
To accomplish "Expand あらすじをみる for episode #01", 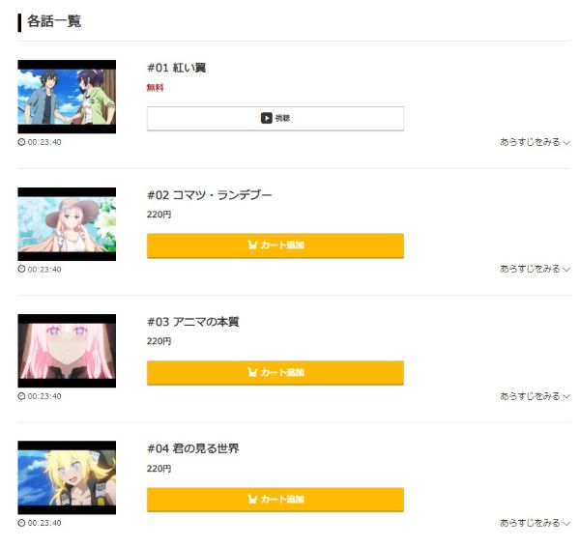I will tap(535, 142).
